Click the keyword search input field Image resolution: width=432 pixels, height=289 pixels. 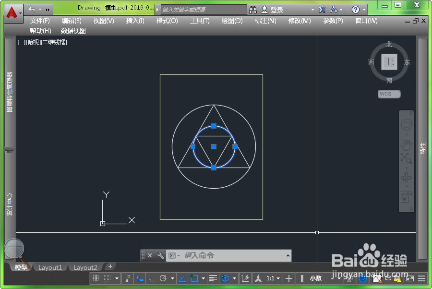tap(204, 10)
